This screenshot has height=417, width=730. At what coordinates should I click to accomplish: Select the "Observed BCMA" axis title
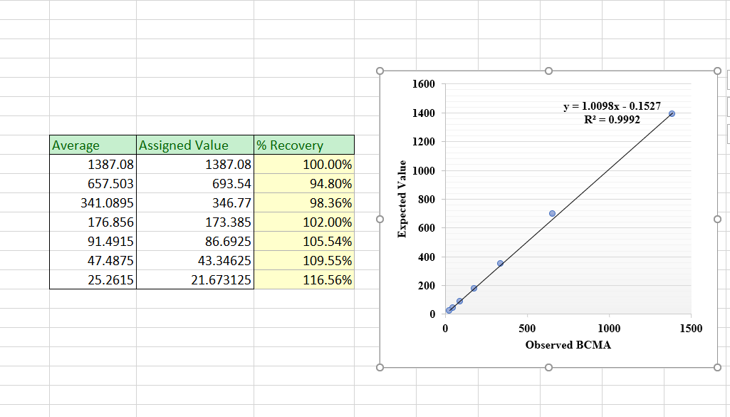[568, 345]
